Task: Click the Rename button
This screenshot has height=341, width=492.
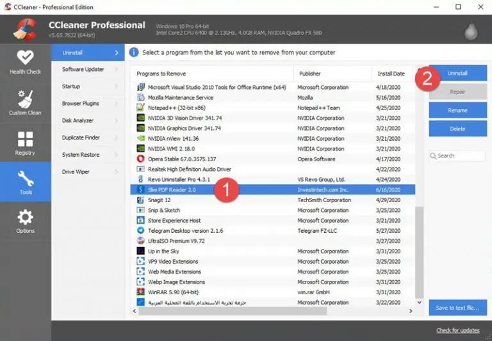Action: [458, 110]
